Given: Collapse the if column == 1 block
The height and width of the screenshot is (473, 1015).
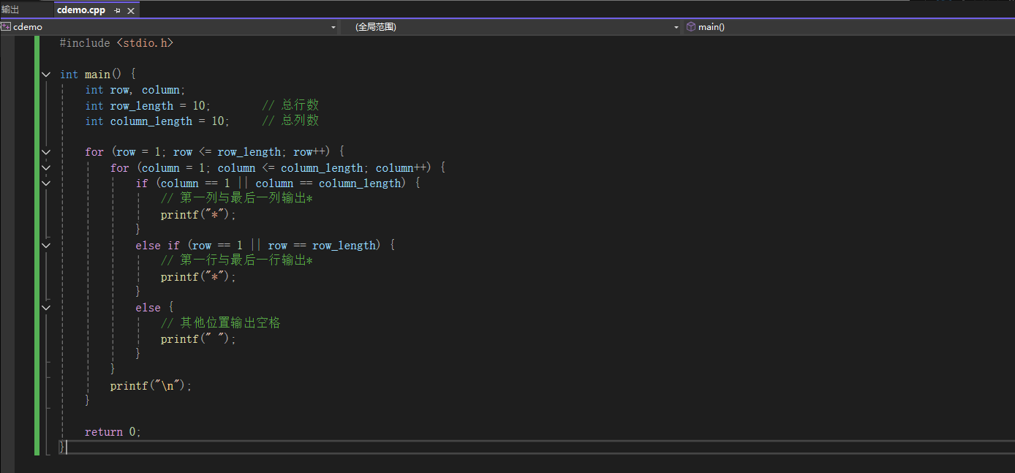Looking at the screenshot, I should pyautogui.click(x=46, y=183).
